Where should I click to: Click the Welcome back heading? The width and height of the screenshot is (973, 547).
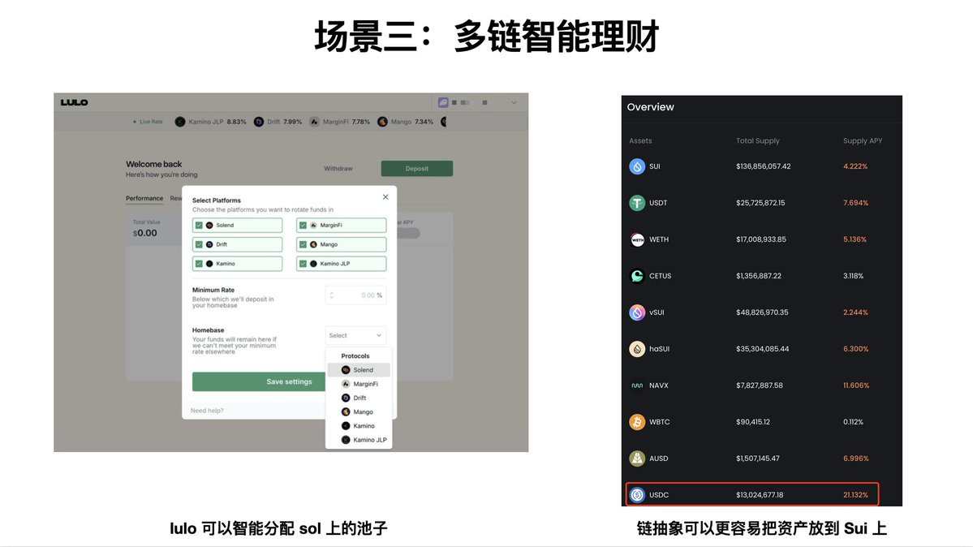[x=154, y=165]
